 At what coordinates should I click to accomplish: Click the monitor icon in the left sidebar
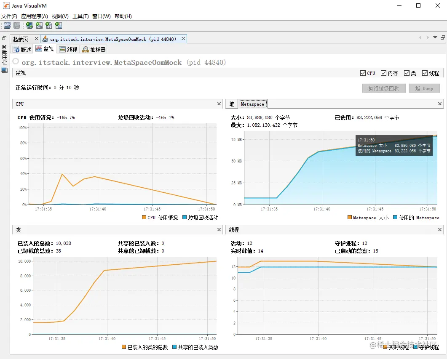[5, 70]
